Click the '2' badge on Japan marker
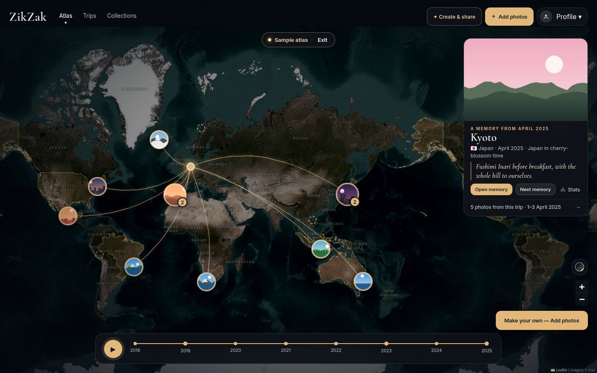 point(355,202)
